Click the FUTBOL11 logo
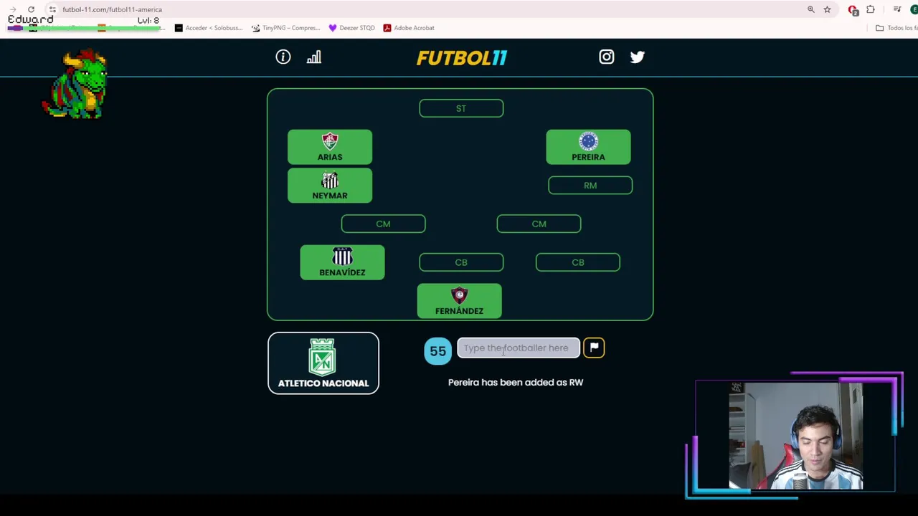 (462, 57)
